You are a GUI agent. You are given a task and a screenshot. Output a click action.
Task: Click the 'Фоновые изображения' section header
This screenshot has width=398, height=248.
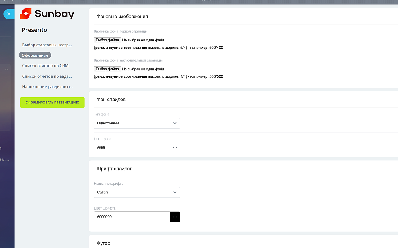122,17
